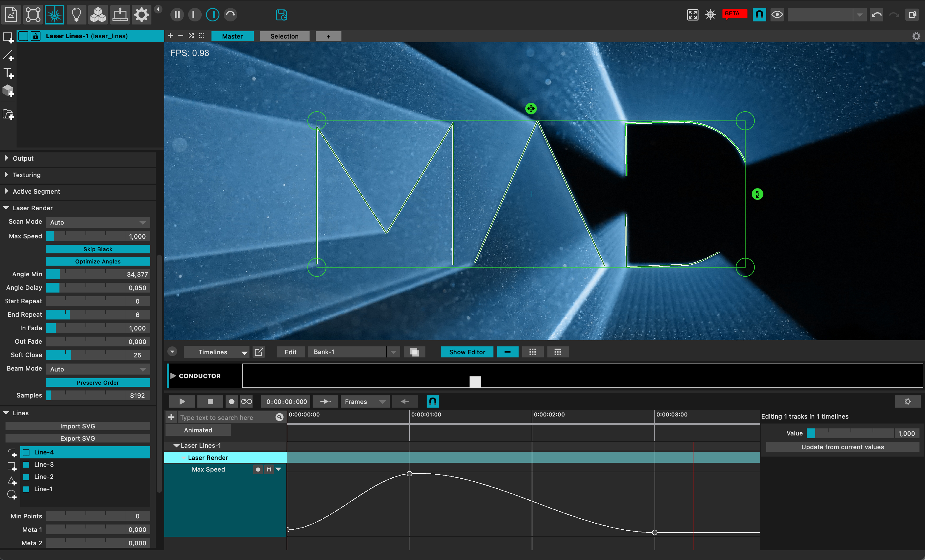Play the timeline
Image resolution: width=925 pixels, height=560 pixels.
pyautogui.click(x=182, y=401)
